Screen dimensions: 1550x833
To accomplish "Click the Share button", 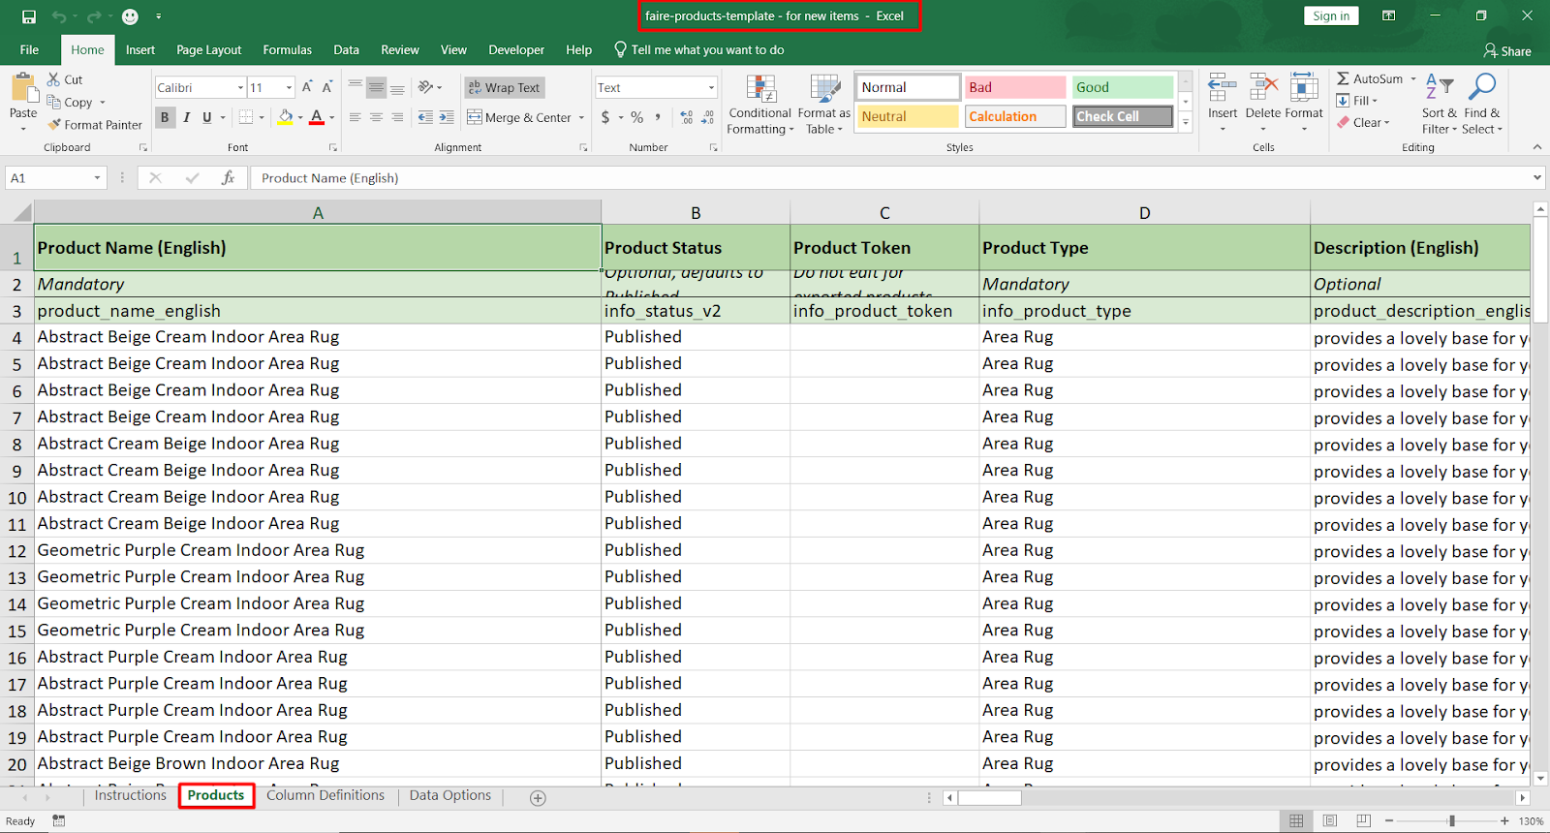I will tap(1507, 50).
